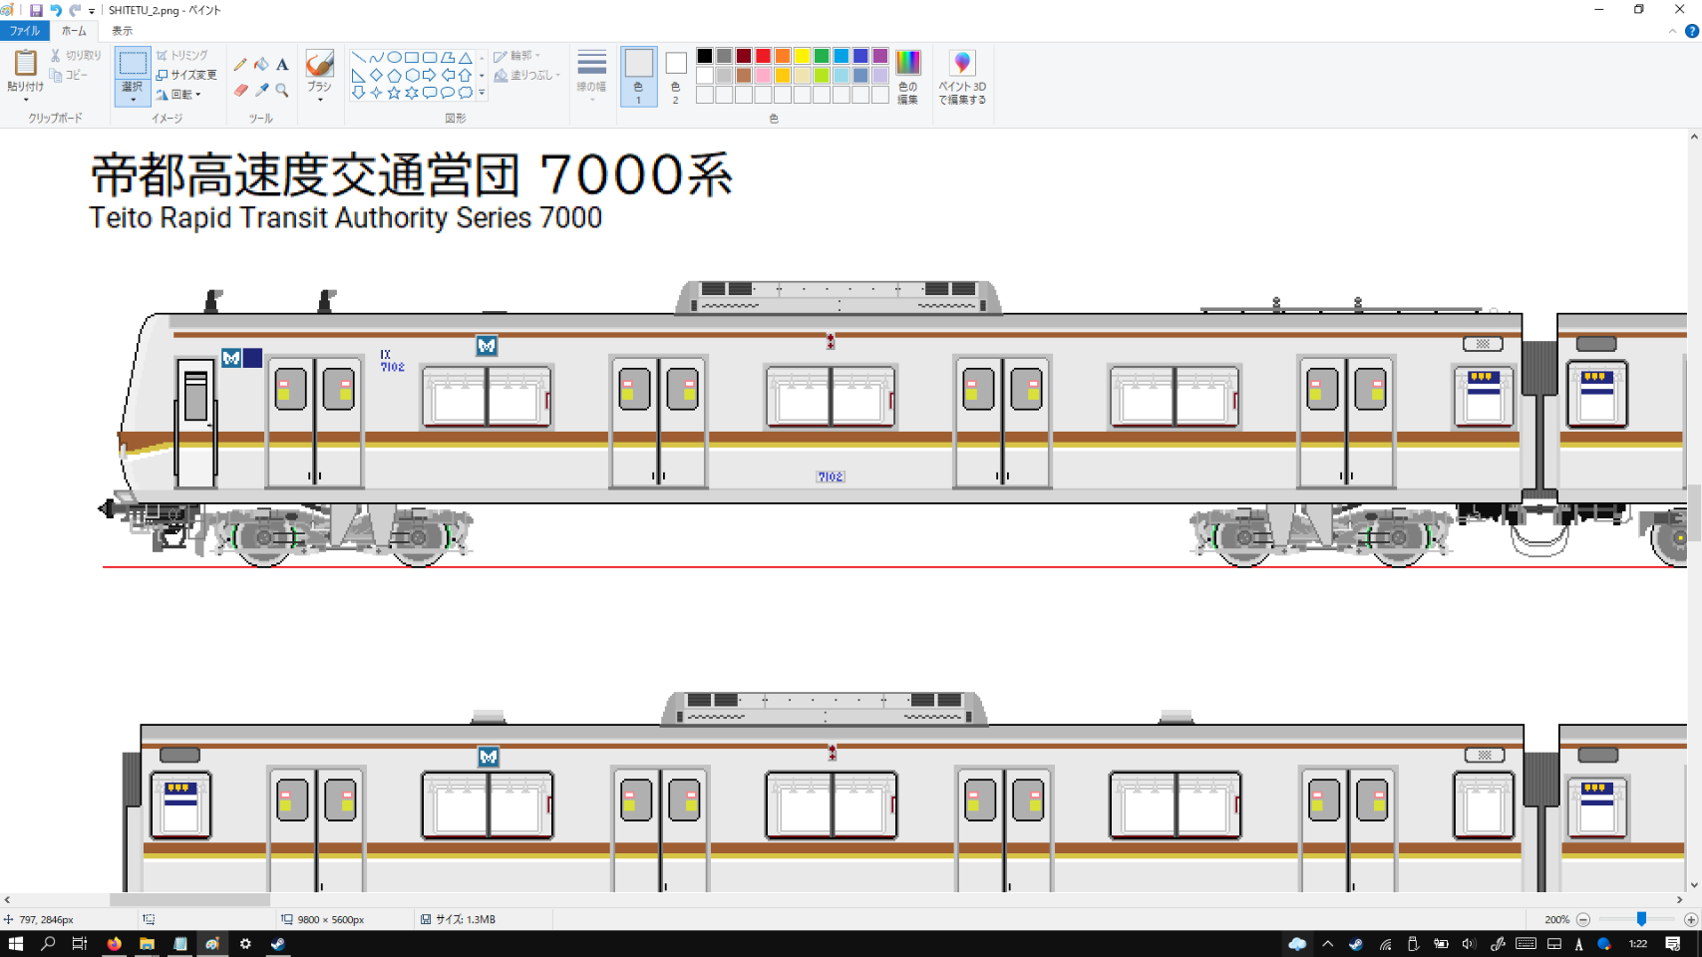Select the Color picker eyedropper tool
Image resolution: width=1702 pixels, height=957 pixels.
click(x=261, y=91)
